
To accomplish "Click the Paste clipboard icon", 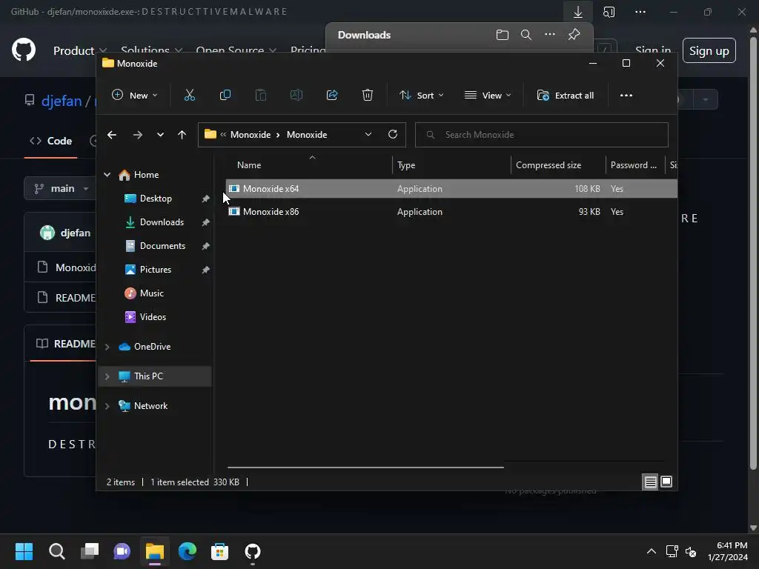I will (x=261, y=96).
